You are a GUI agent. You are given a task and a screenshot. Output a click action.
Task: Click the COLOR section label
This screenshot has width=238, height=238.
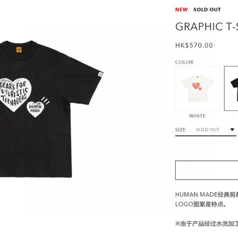click(184, 62)
